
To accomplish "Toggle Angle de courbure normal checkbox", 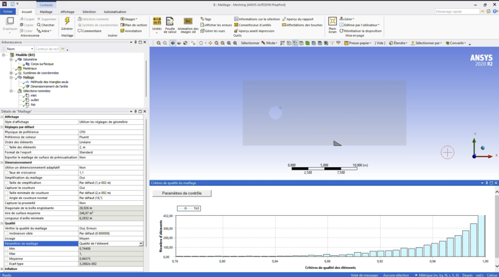I will pos(6,198).
